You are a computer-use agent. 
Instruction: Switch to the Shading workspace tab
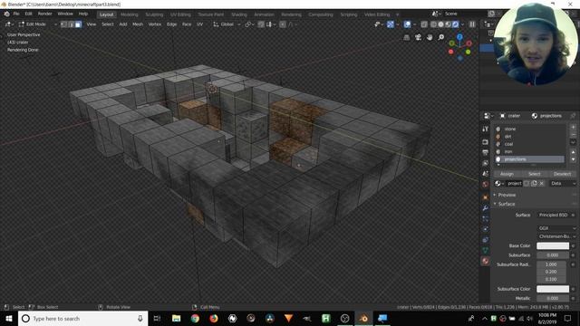[x=239, y=14]
